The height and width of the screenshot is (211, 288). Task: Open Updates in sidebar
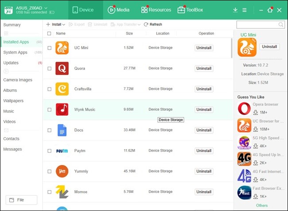pos(22,63)
